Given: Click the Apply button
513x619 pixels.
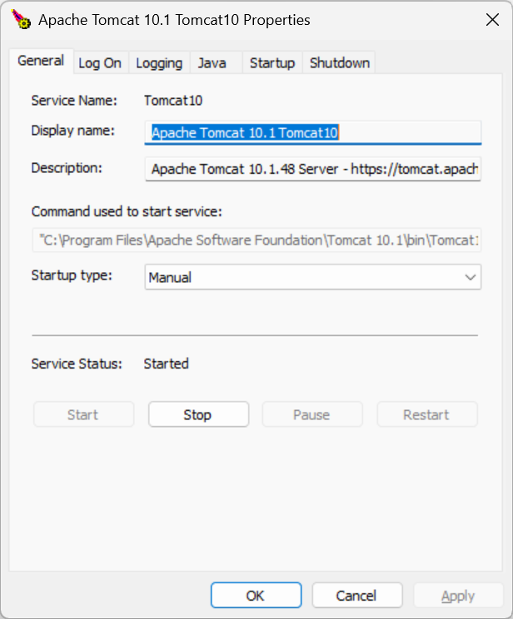Looking at the screenshot, I should click(x=458, y=595).
